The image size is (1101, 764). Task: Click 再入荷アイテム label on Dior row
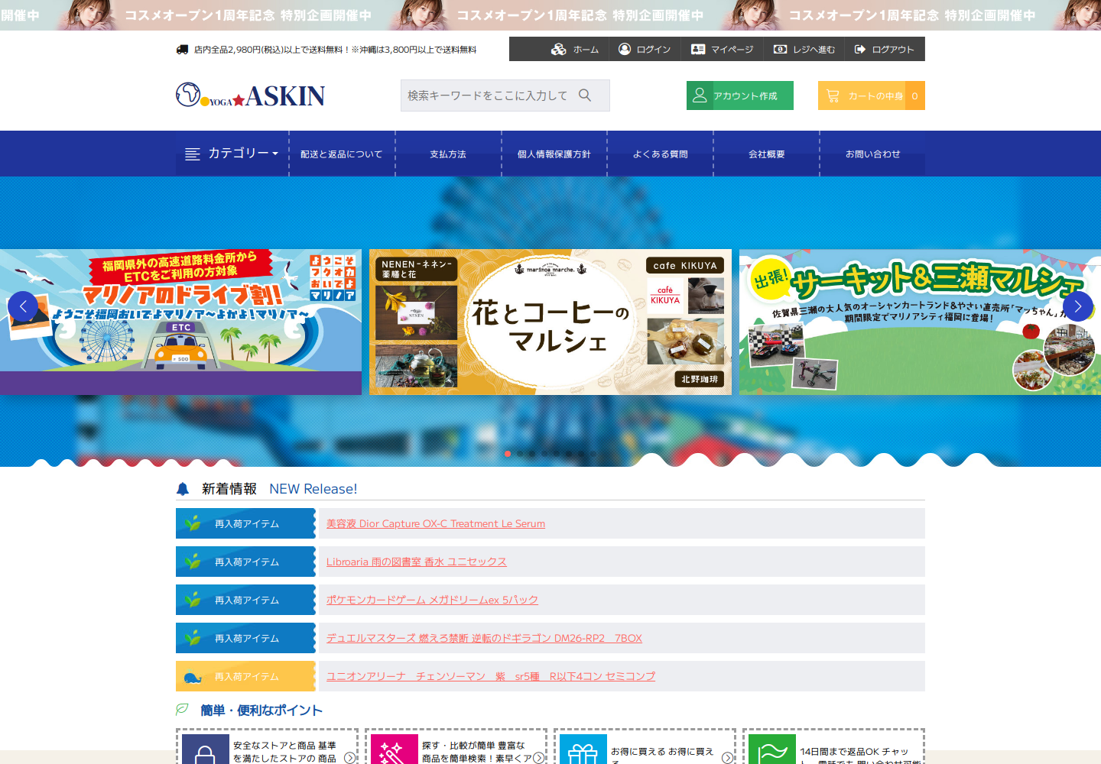247,524
